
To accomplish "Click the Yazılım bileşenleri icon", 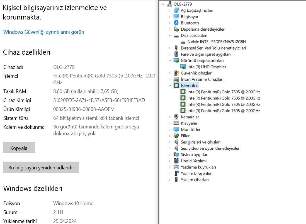I will (x=177, y=173).
